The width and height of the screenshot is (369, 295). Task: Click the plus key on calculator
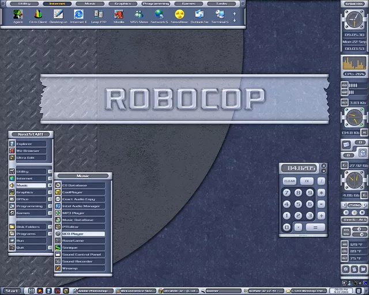321,215
